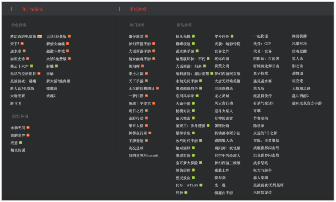
Task: Open the 一起优诺 link
Action: point(261,36)
